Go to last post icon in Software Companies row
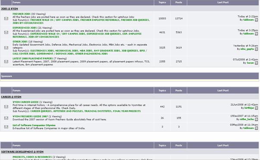This screenshot has width=260, height=160. 257,128
